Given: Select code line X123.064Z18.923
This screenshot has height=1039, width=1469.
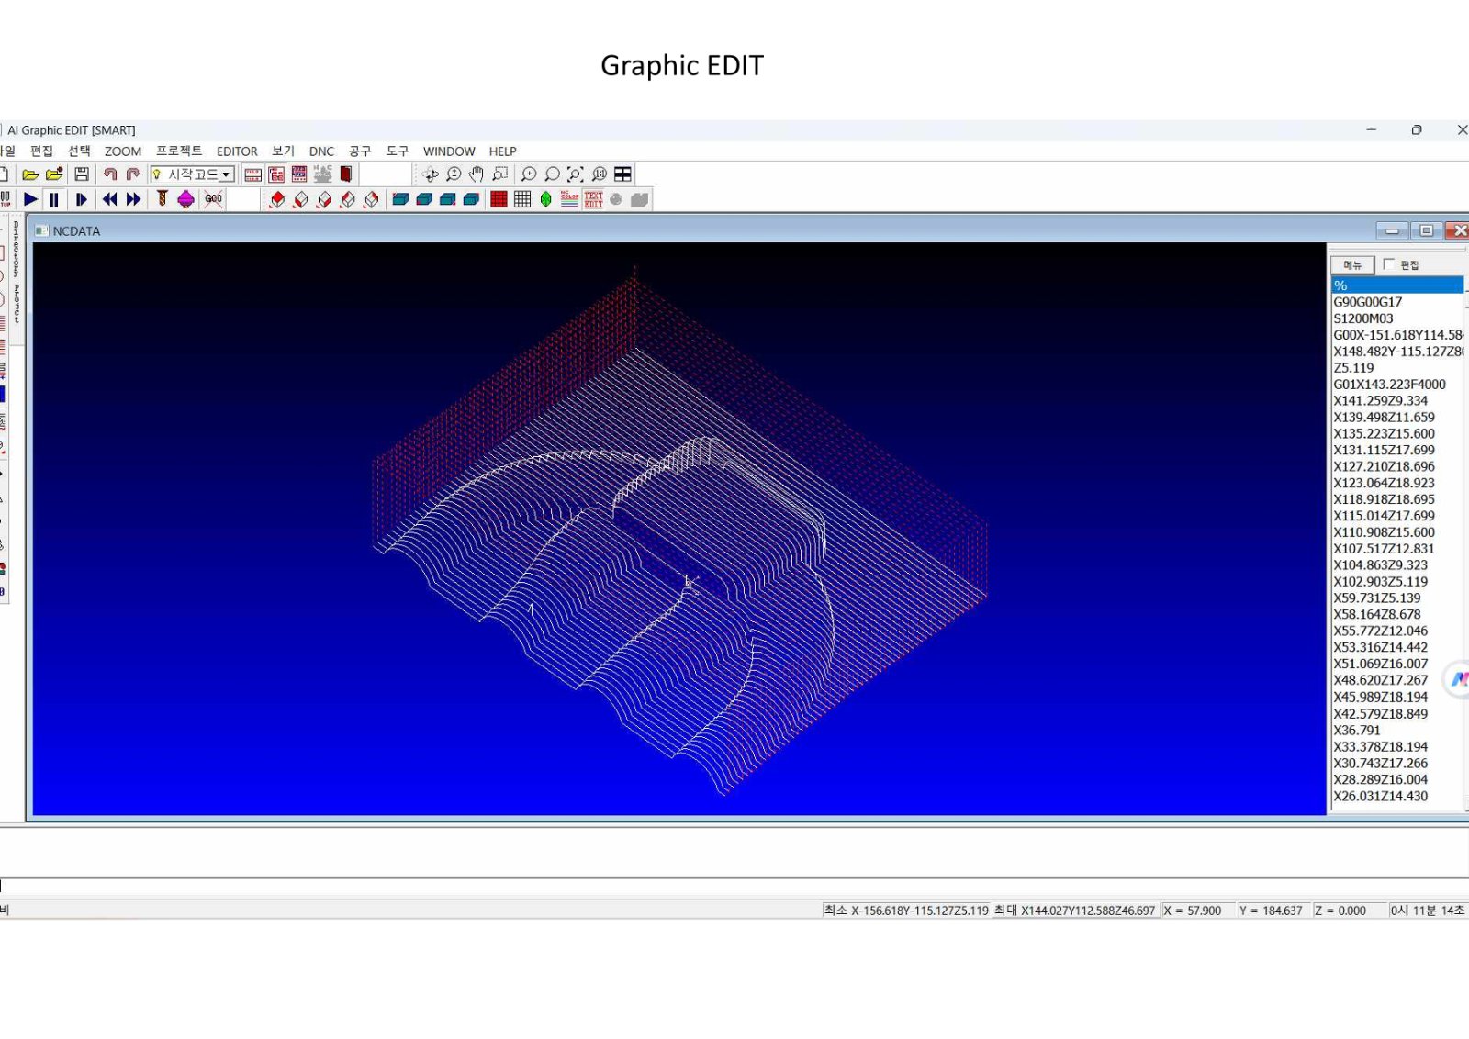Looking at the screenshot, I should click(1397, 483).
